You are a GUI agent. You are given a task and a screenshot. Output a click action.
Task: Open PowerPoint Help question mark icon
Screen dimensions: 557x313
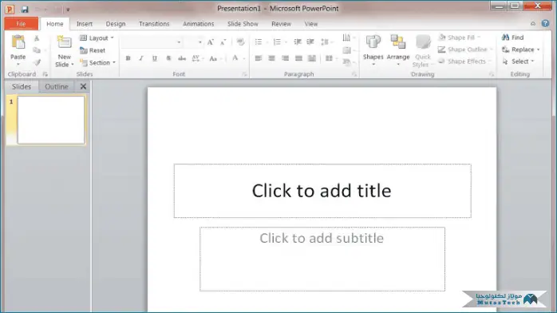545,23
